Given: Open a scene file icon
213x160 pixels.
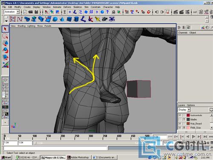Looking at the screenshot, I should (31, 12).
